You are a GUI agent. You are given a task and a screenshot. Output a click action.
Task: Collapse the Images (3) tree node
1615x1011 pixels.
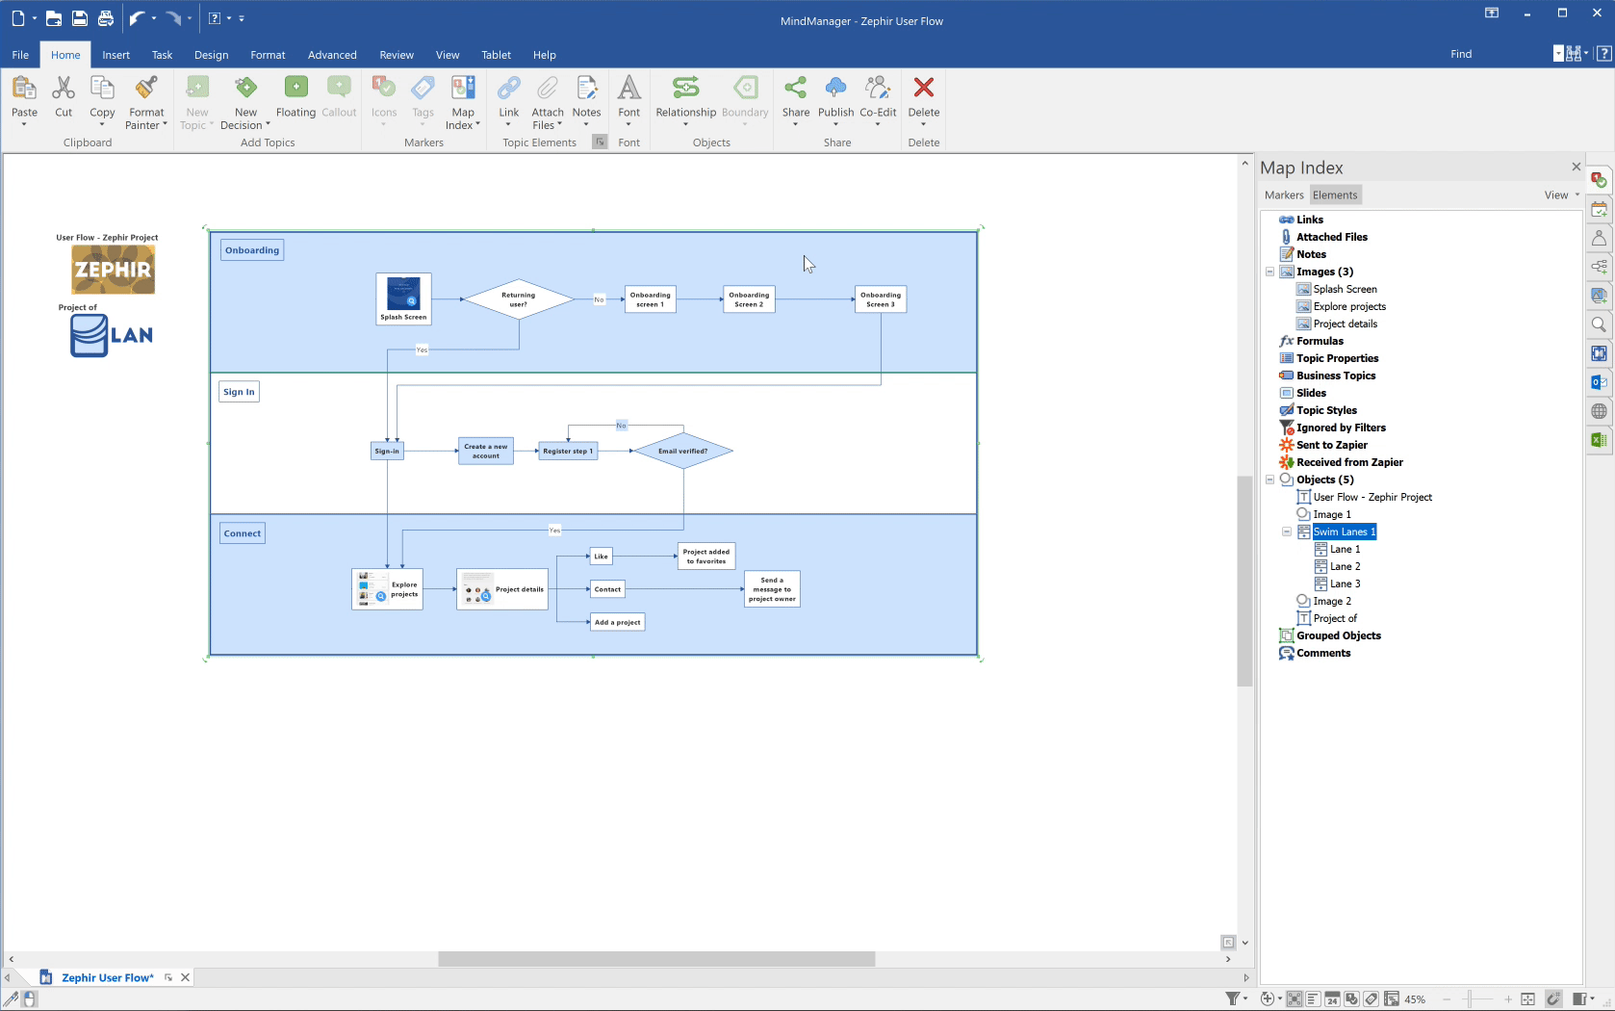tap(1269, 272)
